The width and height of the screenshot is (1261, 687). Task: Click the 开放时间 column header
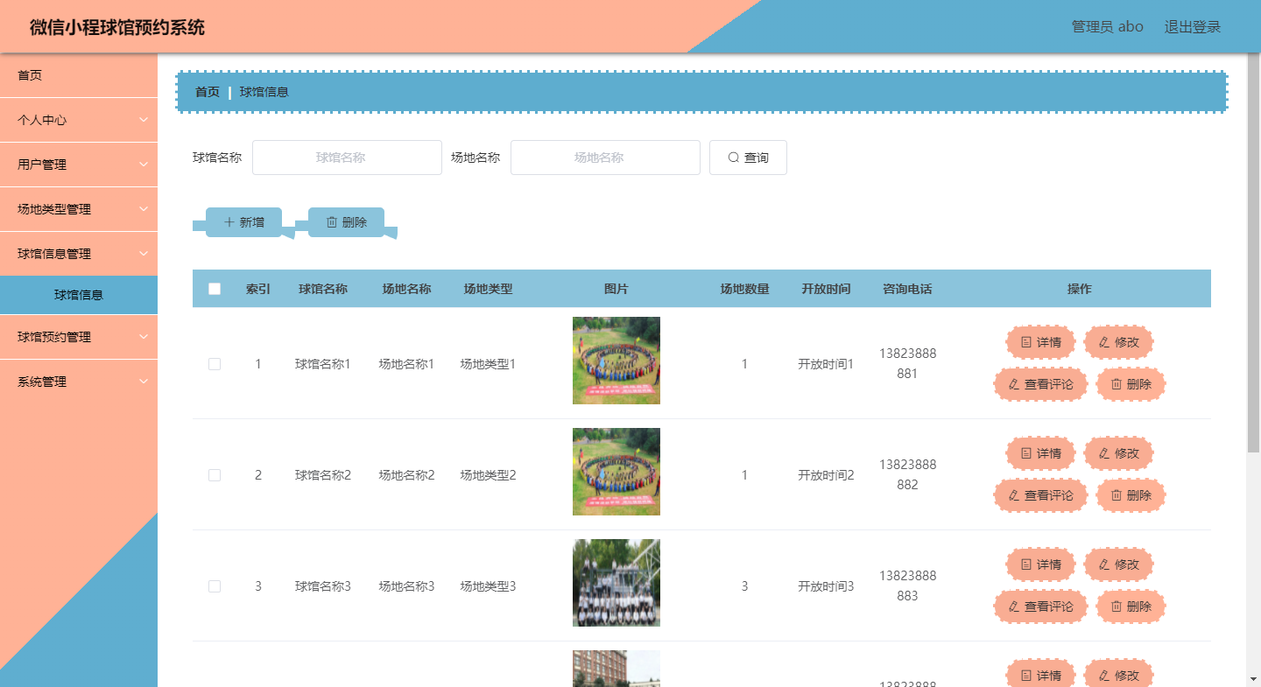point(826,289)
